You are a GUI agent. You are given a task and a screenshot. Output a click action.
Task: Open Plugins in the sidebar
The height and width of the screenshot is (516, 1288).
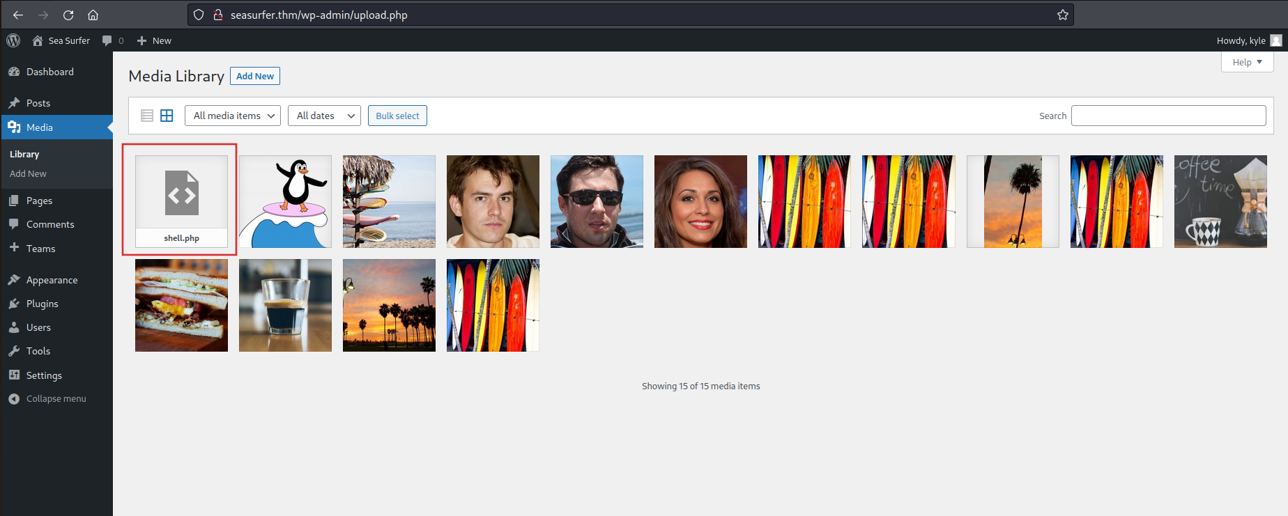(x=42, y=304)
